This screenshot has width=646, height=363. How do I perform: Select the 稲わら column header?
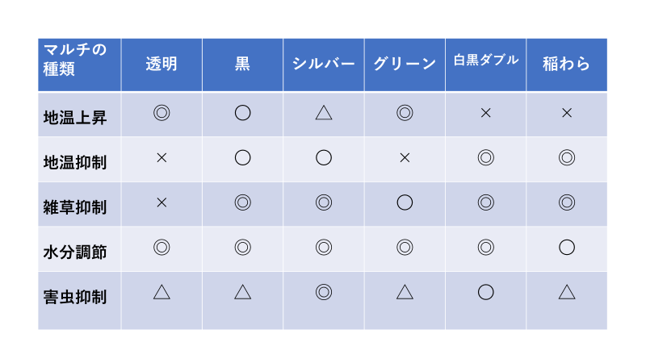coord(567,65)
